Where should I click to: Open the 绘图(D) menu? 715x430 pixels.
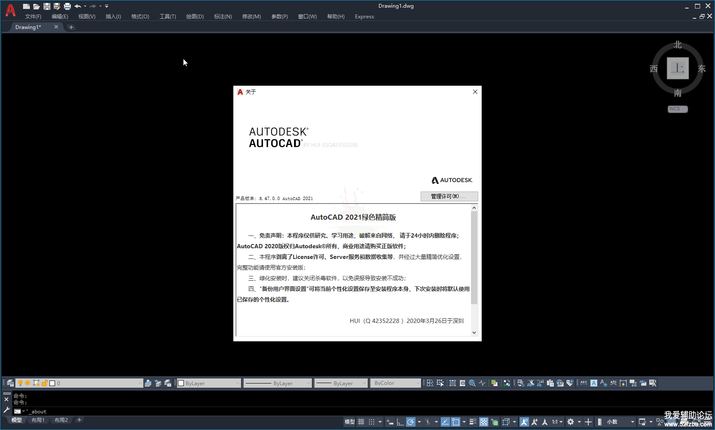click(x=195, y=17)
